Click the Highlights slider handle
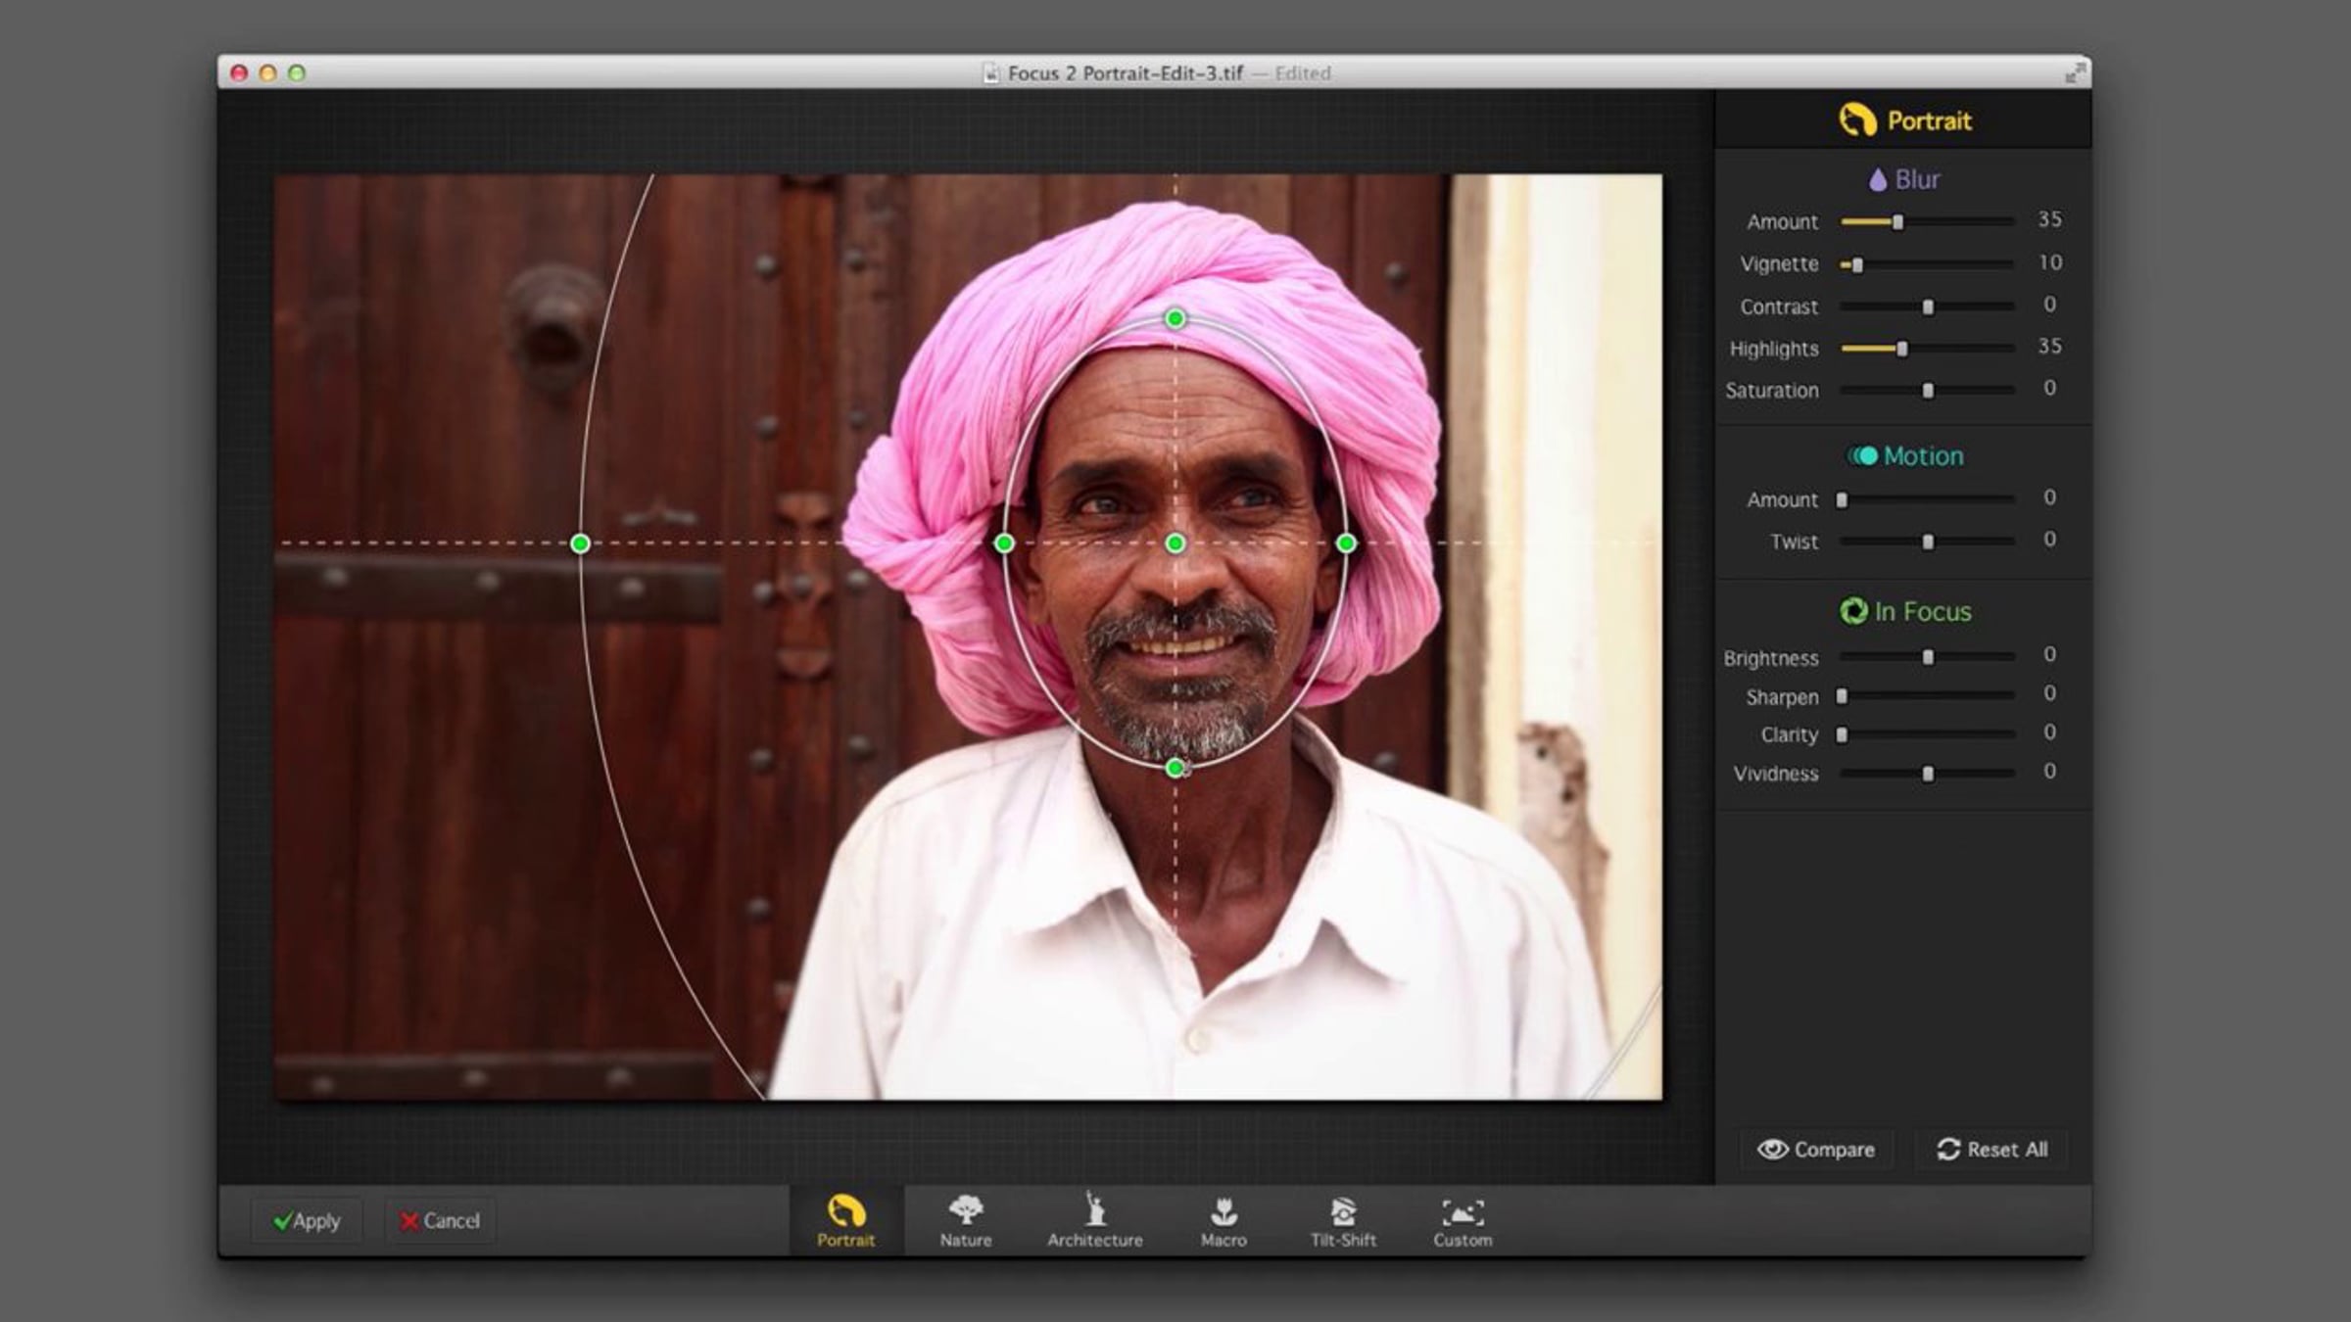The image size is (2351, 1322). (1901, 349)
